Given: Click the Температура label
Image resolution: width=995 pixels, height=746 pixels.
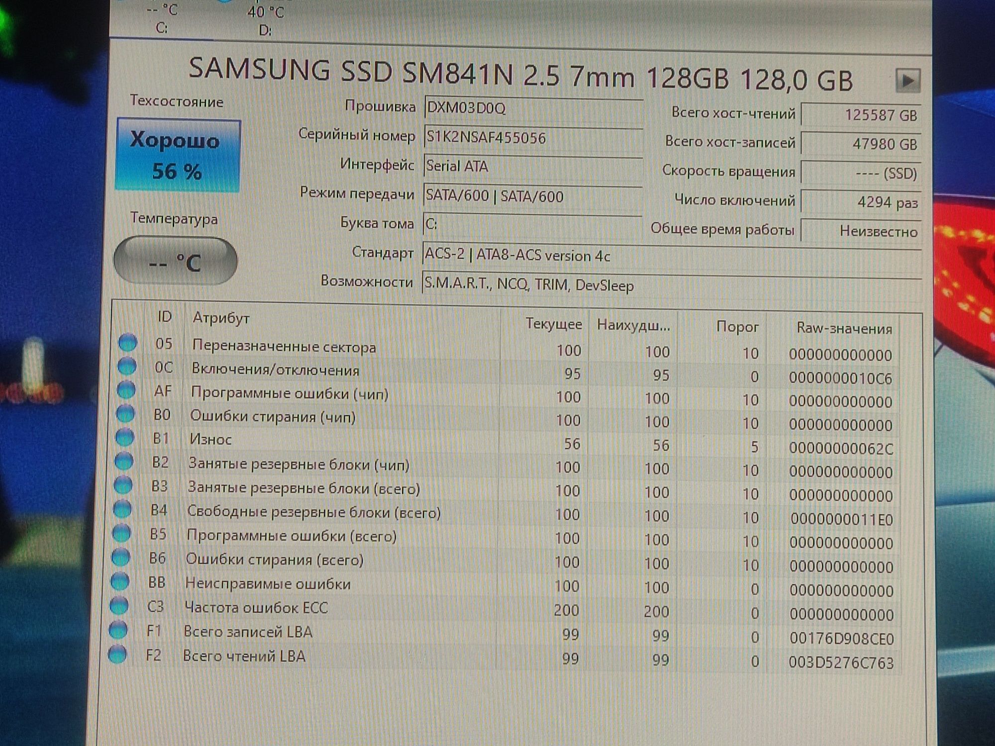Looking at the screenshot, I should [174, 218].
